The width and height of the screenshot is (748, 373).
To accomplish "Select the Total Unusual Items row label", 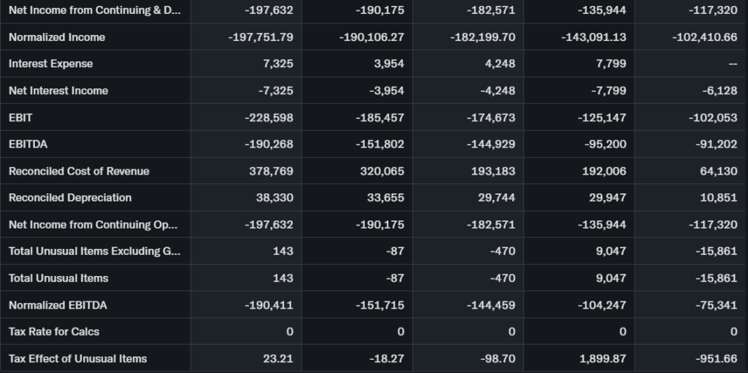I will pyautogui.click(x=58, y=278).
